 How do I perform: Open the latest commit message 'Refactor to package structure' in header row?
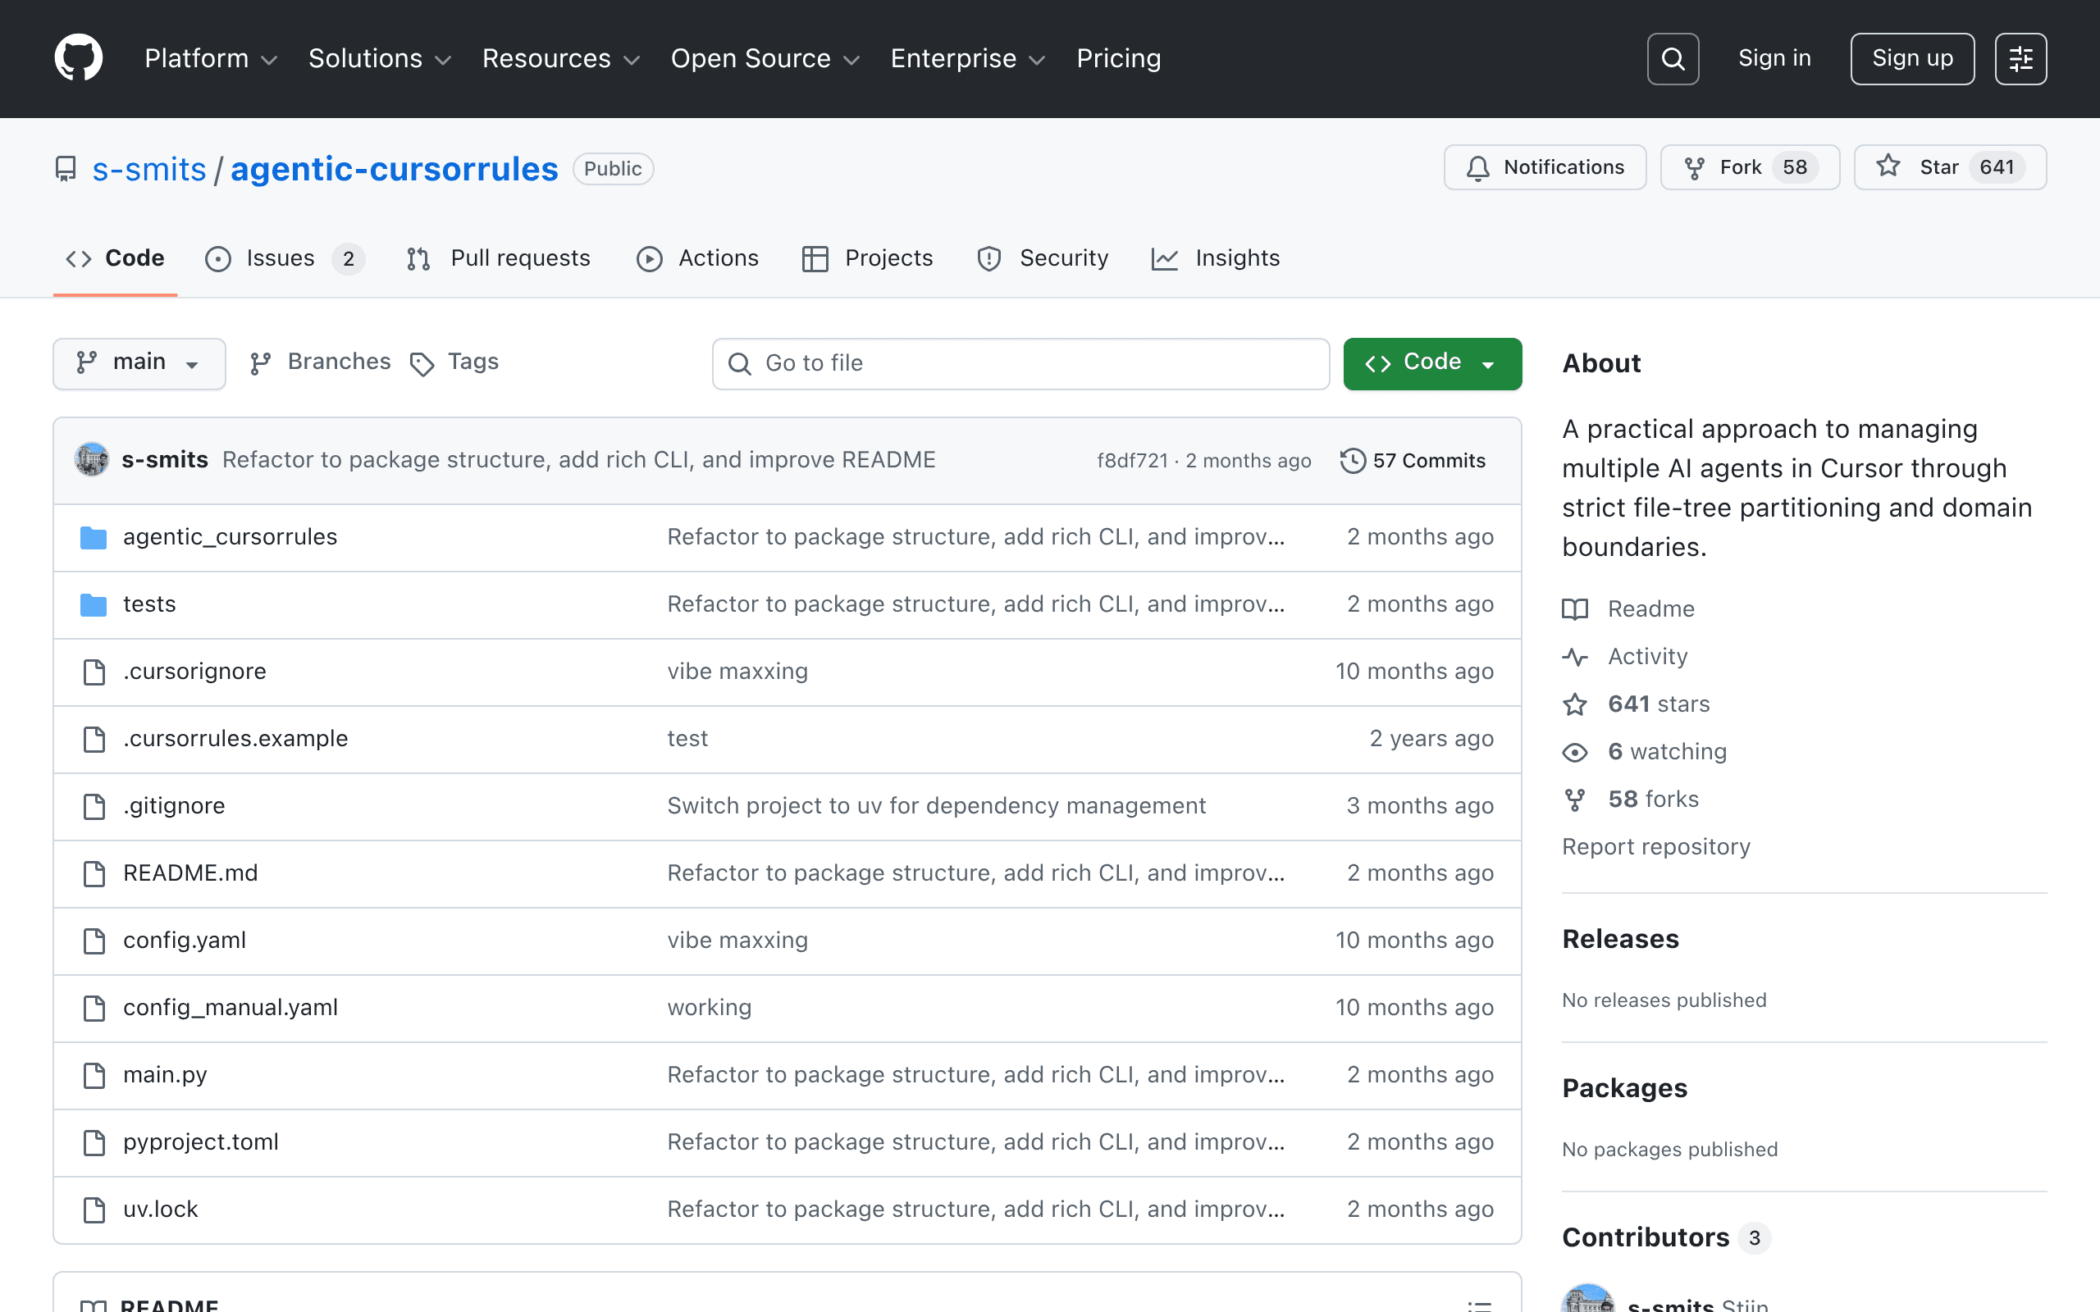point(579,460)
